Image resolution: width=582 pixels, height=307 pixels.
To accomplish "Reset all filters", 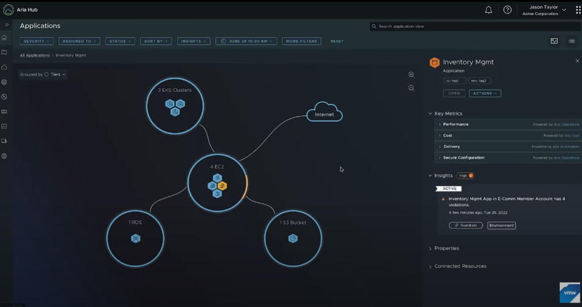I will 337,41.
